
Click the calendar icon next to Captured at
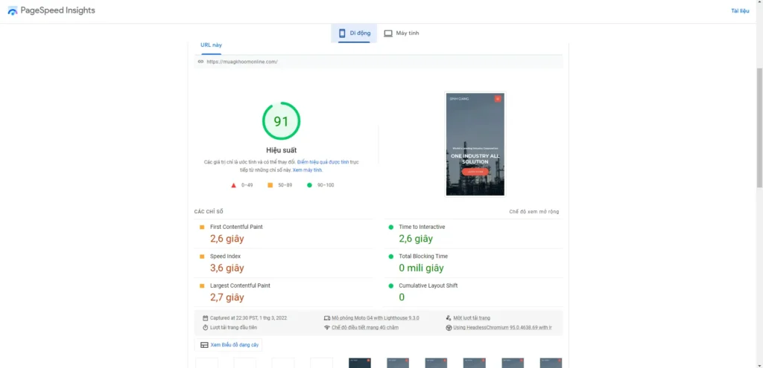[x=205, y=317]
